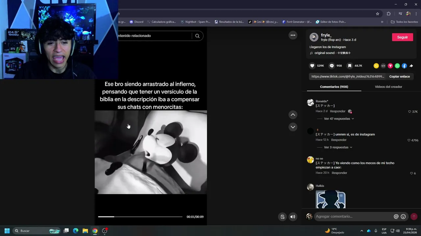The height and width of the screenshot is (236, 421).
Task: Open the 'Nightbot - Spam Pr...' bookmark
Action: [195, 22]
